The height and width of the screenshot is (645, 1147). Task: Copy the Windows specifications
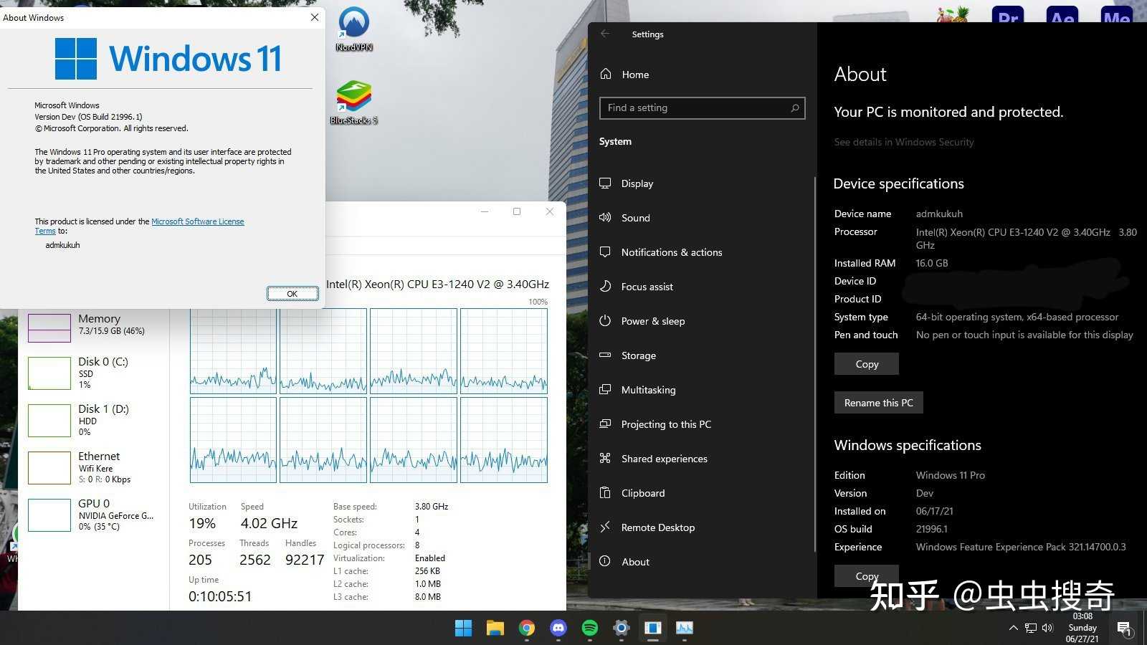click(867, 575)
